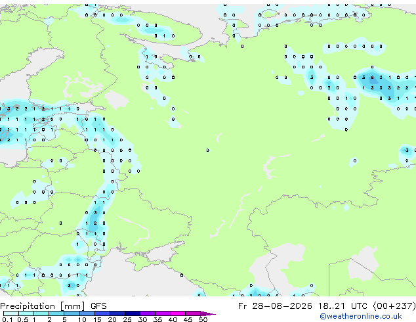
Task: Click the above-50 mm arrow tip
Action: coord(208,313)
